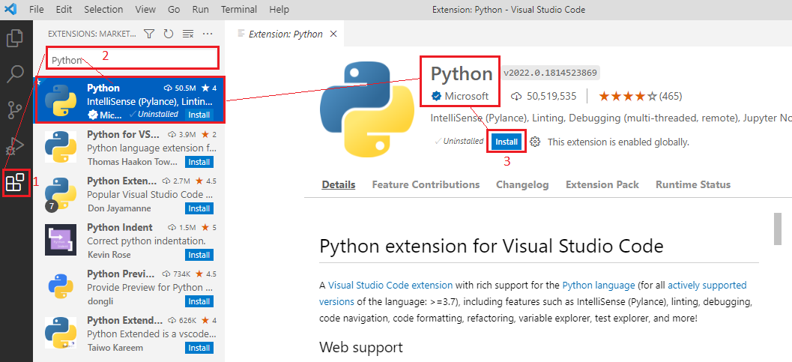Click the Python extension pack badge 7
Viewport: 792px width, 362px height.
point(52,206)
